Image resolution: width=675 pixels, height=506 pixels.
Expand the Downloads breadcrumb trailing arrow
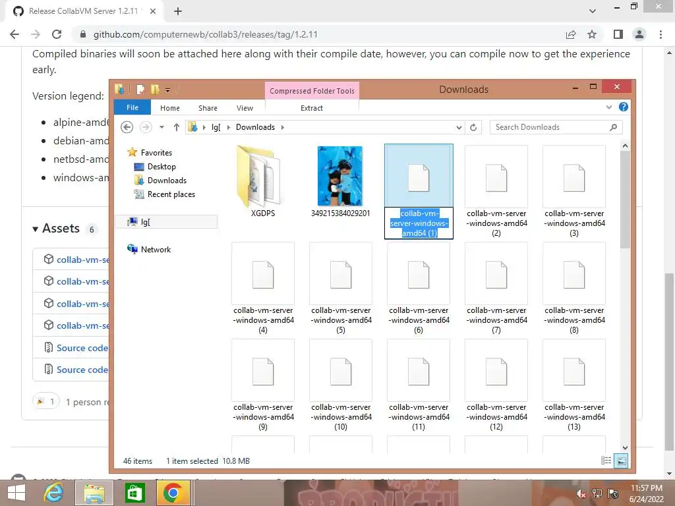282,127
